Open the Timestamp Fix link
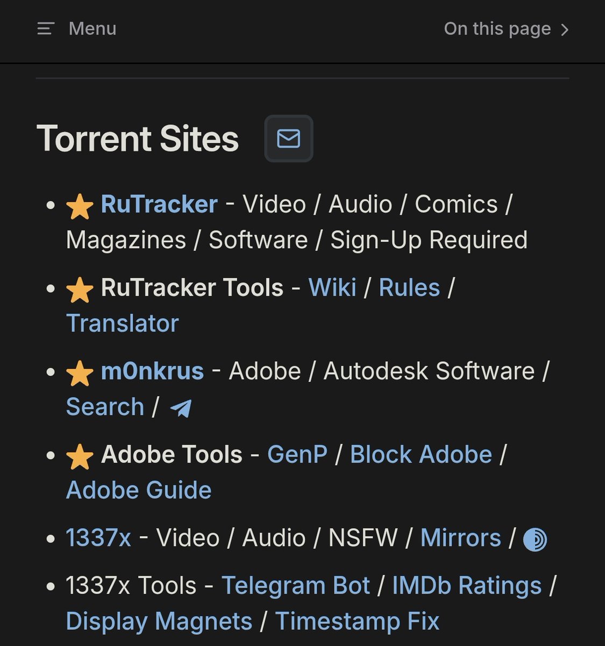This screenshot has width=605, height=646. (357, 621)
